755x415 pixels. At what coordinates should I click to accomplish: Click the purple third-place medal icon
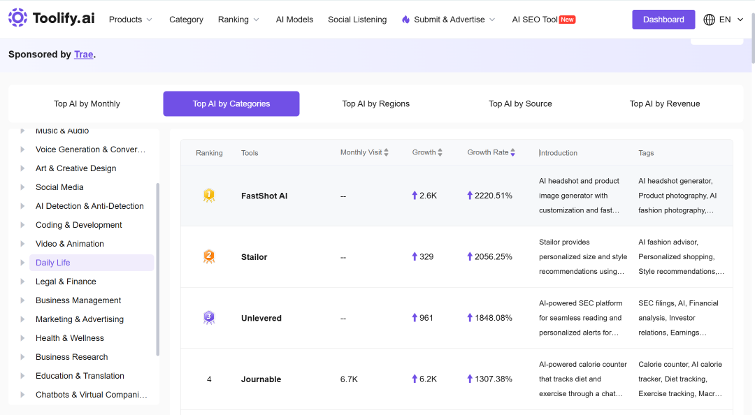[x=209, y=318]
